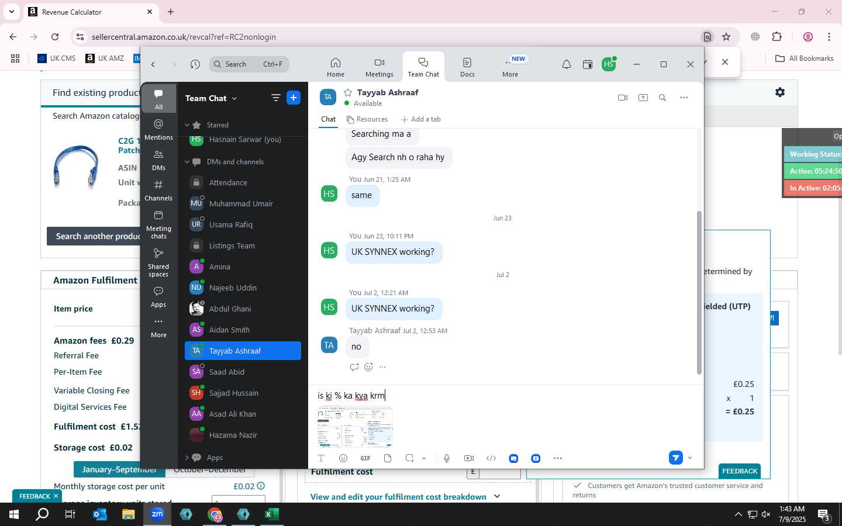
Task: Expand the send options dropdown arrow
Action: [x=690, y=458]
